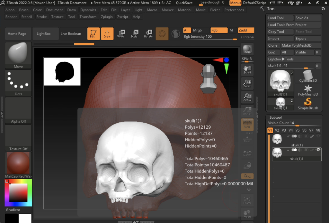
Task: Open the Preferences menu
Action: coord(234,10)
